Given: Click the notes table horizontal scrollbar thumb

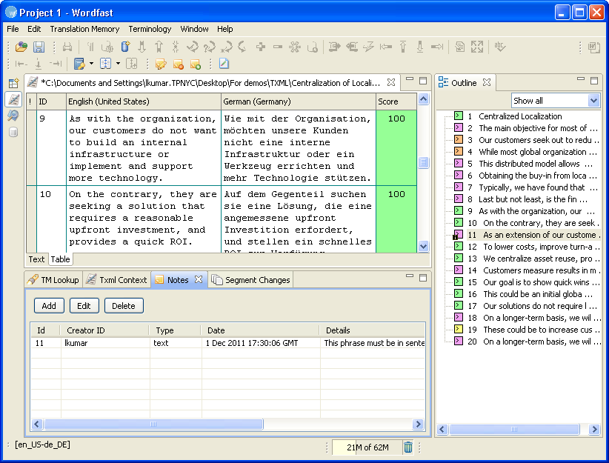Looking at the screenshot, I should point(154,424).
